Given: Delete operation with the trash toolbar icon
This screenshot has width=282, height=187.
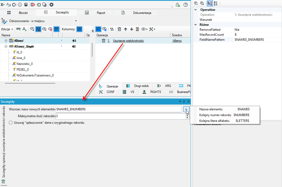Looking at the screenshot, I should pyautogui.click(x=120, y=29).
